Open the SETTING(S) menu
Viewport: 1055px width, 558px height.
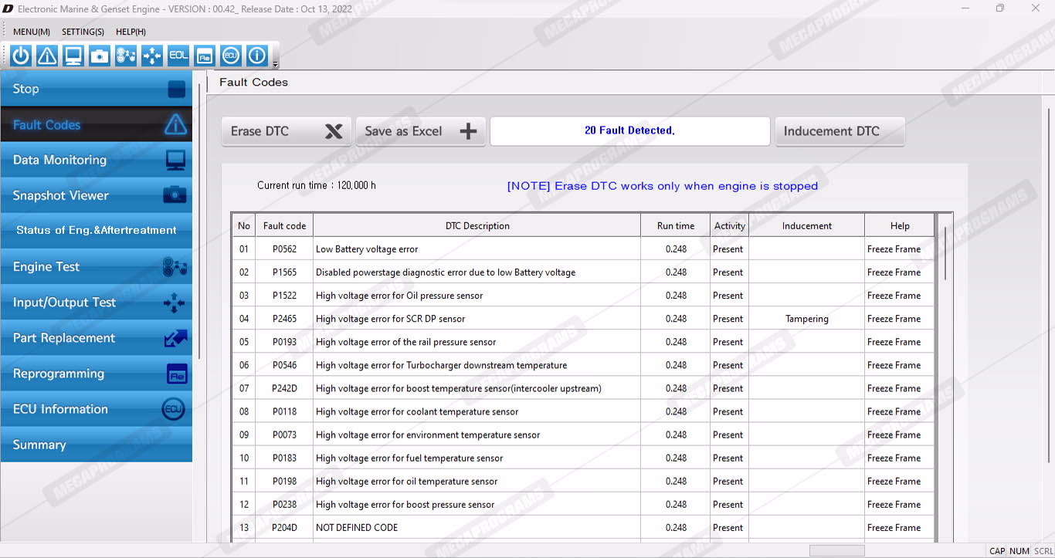point(83,32)
